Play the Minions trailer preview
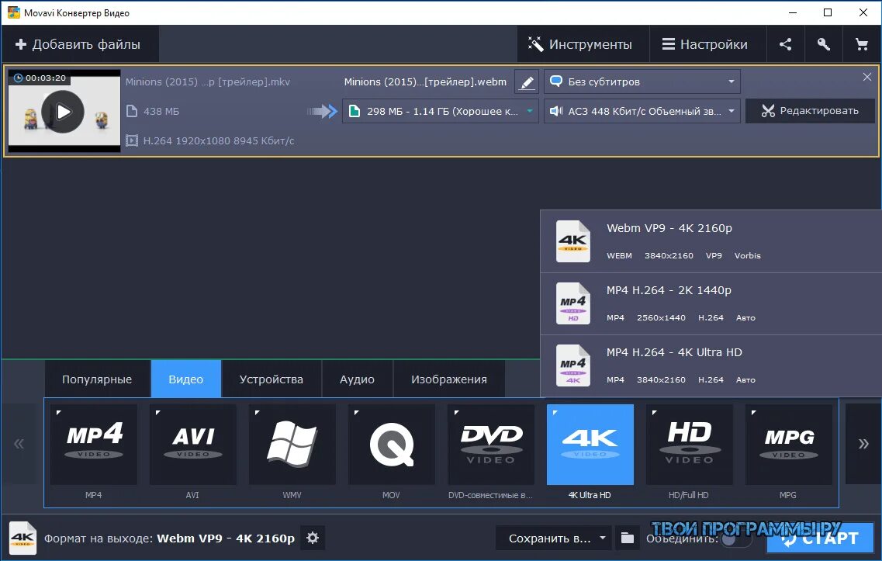The width and height of the screenshot is (882, 561). point(63,112)
